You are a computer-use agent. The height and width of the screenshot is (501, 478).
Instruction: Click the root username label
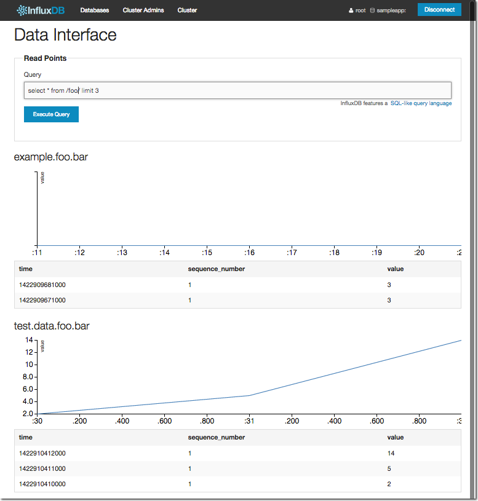click(360, 10)
